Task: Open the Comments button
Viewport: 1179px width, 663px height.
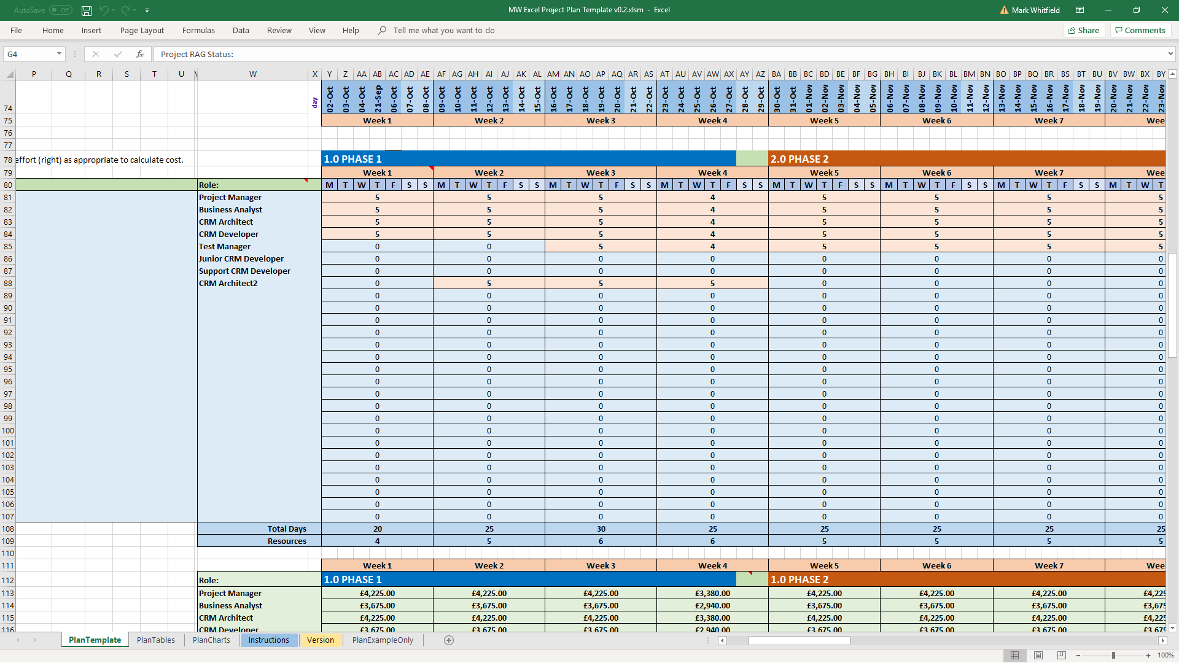Action: [1140, 31]
